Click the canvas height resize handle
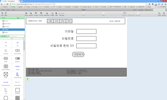 (x=27, y=79)
